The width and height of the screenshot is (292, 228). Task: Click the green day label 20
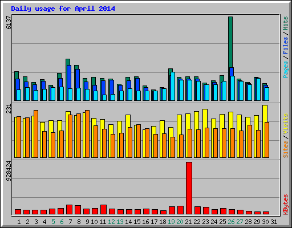coord(180,222)
